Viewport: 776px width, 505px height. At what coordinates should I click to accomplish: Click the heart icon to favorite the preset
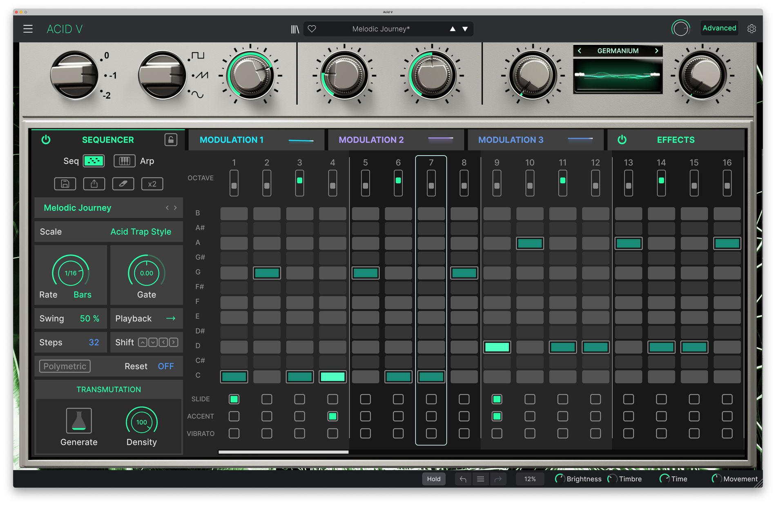click(312, 29)
